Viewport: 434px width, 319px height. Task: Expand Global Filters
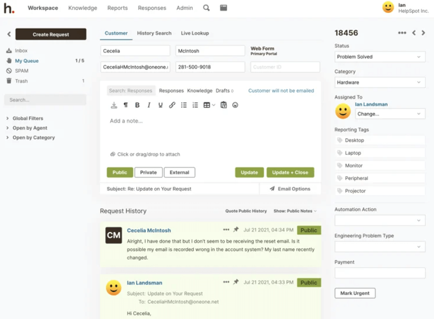point(25,118)
